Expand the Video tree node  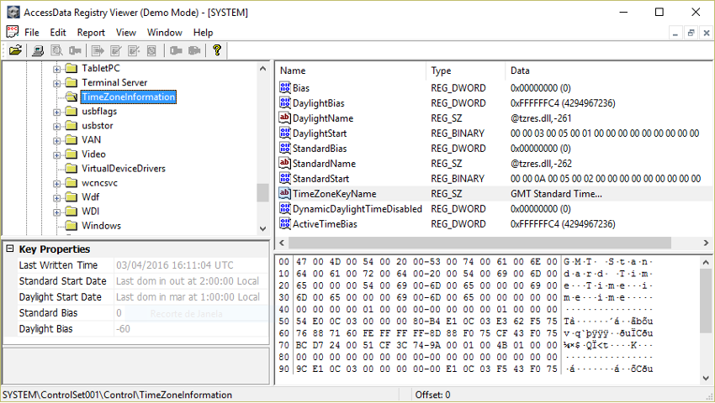point(56,154)
